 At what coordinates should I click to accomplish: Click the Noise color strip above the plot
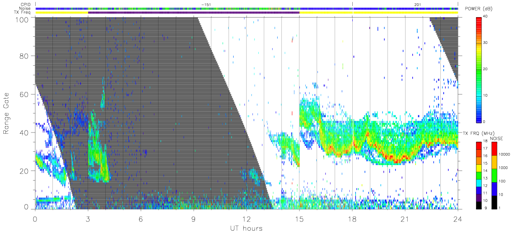point(247,8)
